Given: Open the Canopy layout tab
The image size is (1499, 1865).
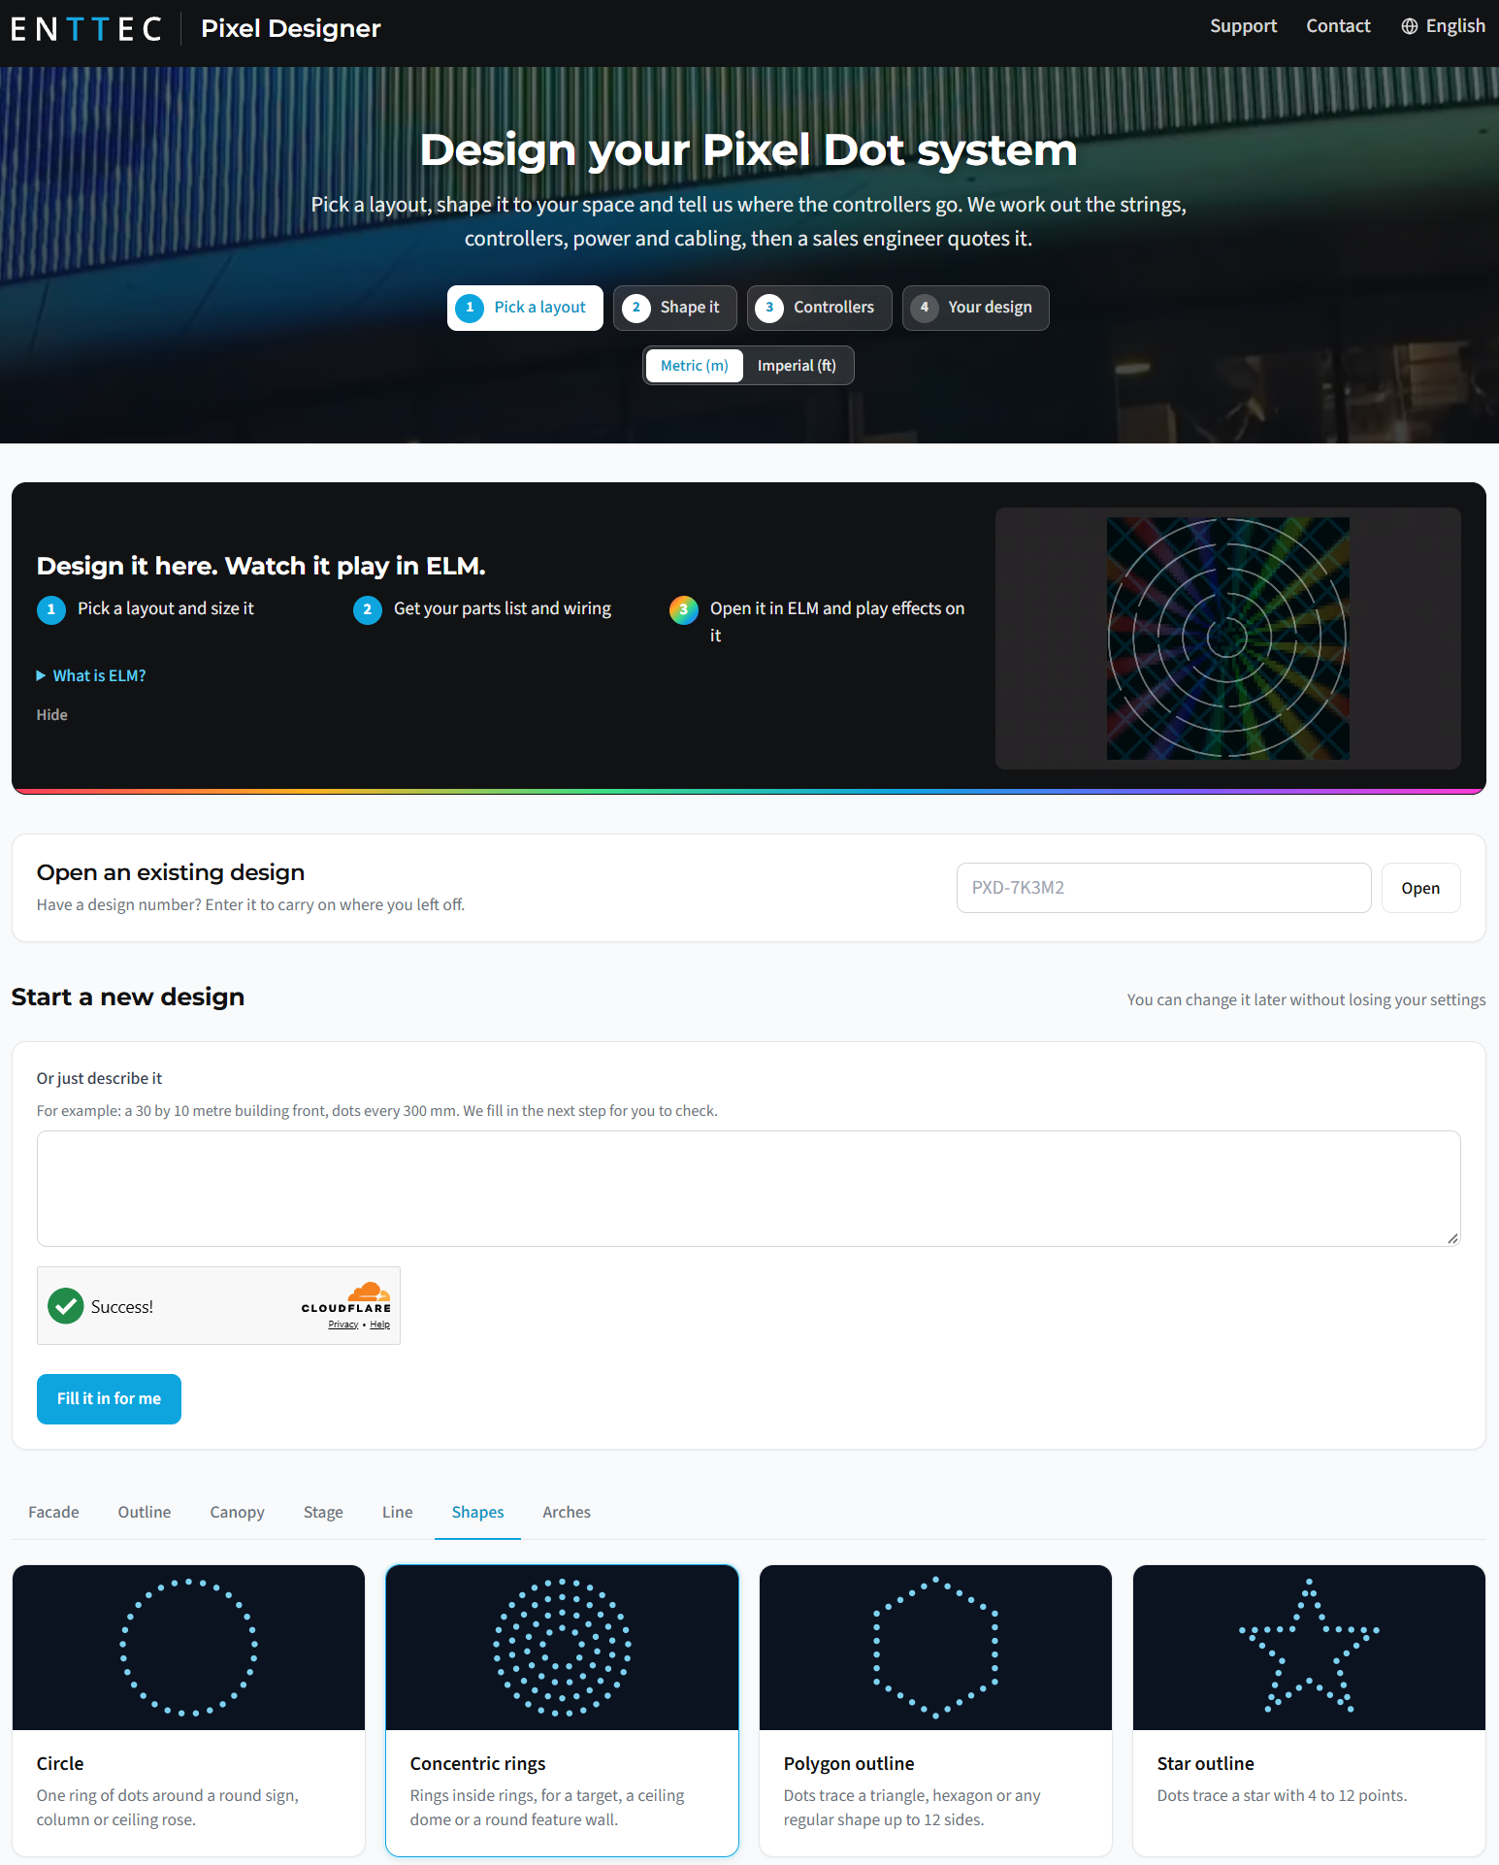Looking at the screenshot, I should [238, 1512].
